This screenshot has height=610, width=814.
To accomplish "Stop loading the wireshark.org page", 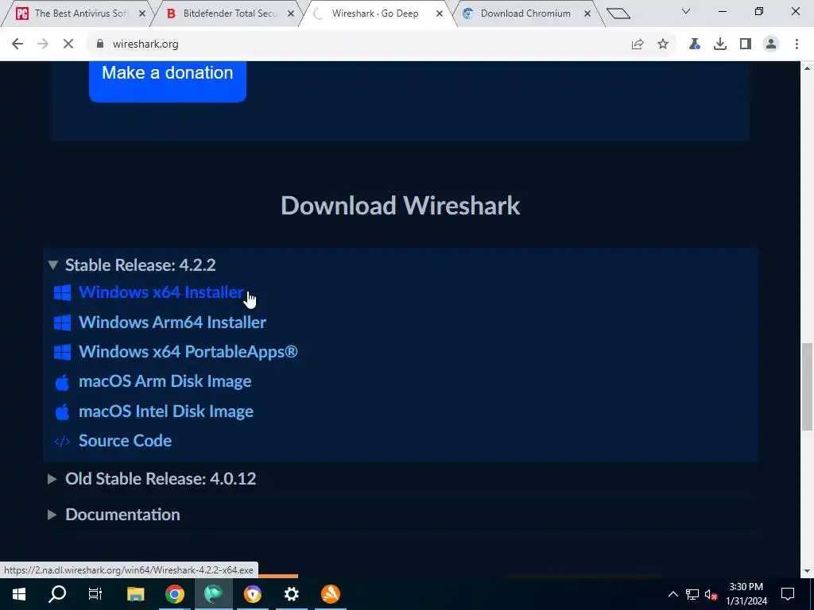I will (x=68, y=44).
